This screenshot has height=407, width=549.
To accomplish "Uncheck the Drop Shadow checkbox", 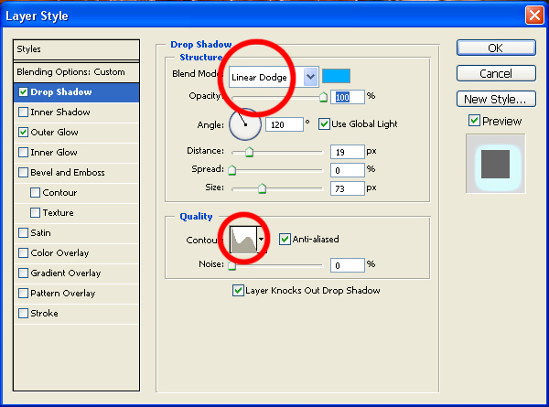I will point(23,92).
